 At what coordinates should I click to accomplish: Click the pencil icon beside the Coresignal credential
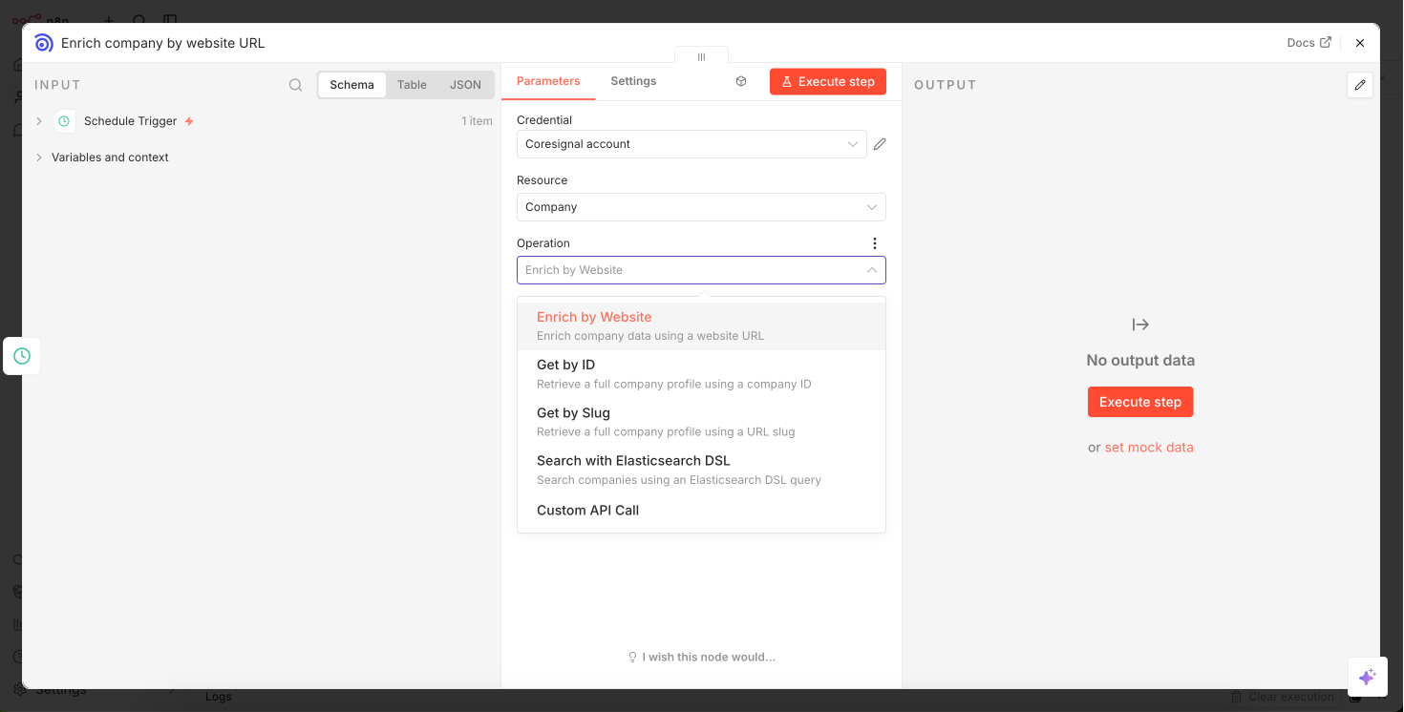(880, 143)
